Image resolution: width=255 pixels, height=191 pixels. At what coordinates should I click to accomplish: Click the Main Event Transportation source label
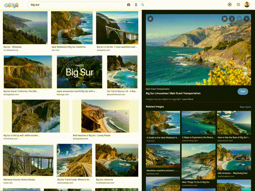[x=158, y=89]
